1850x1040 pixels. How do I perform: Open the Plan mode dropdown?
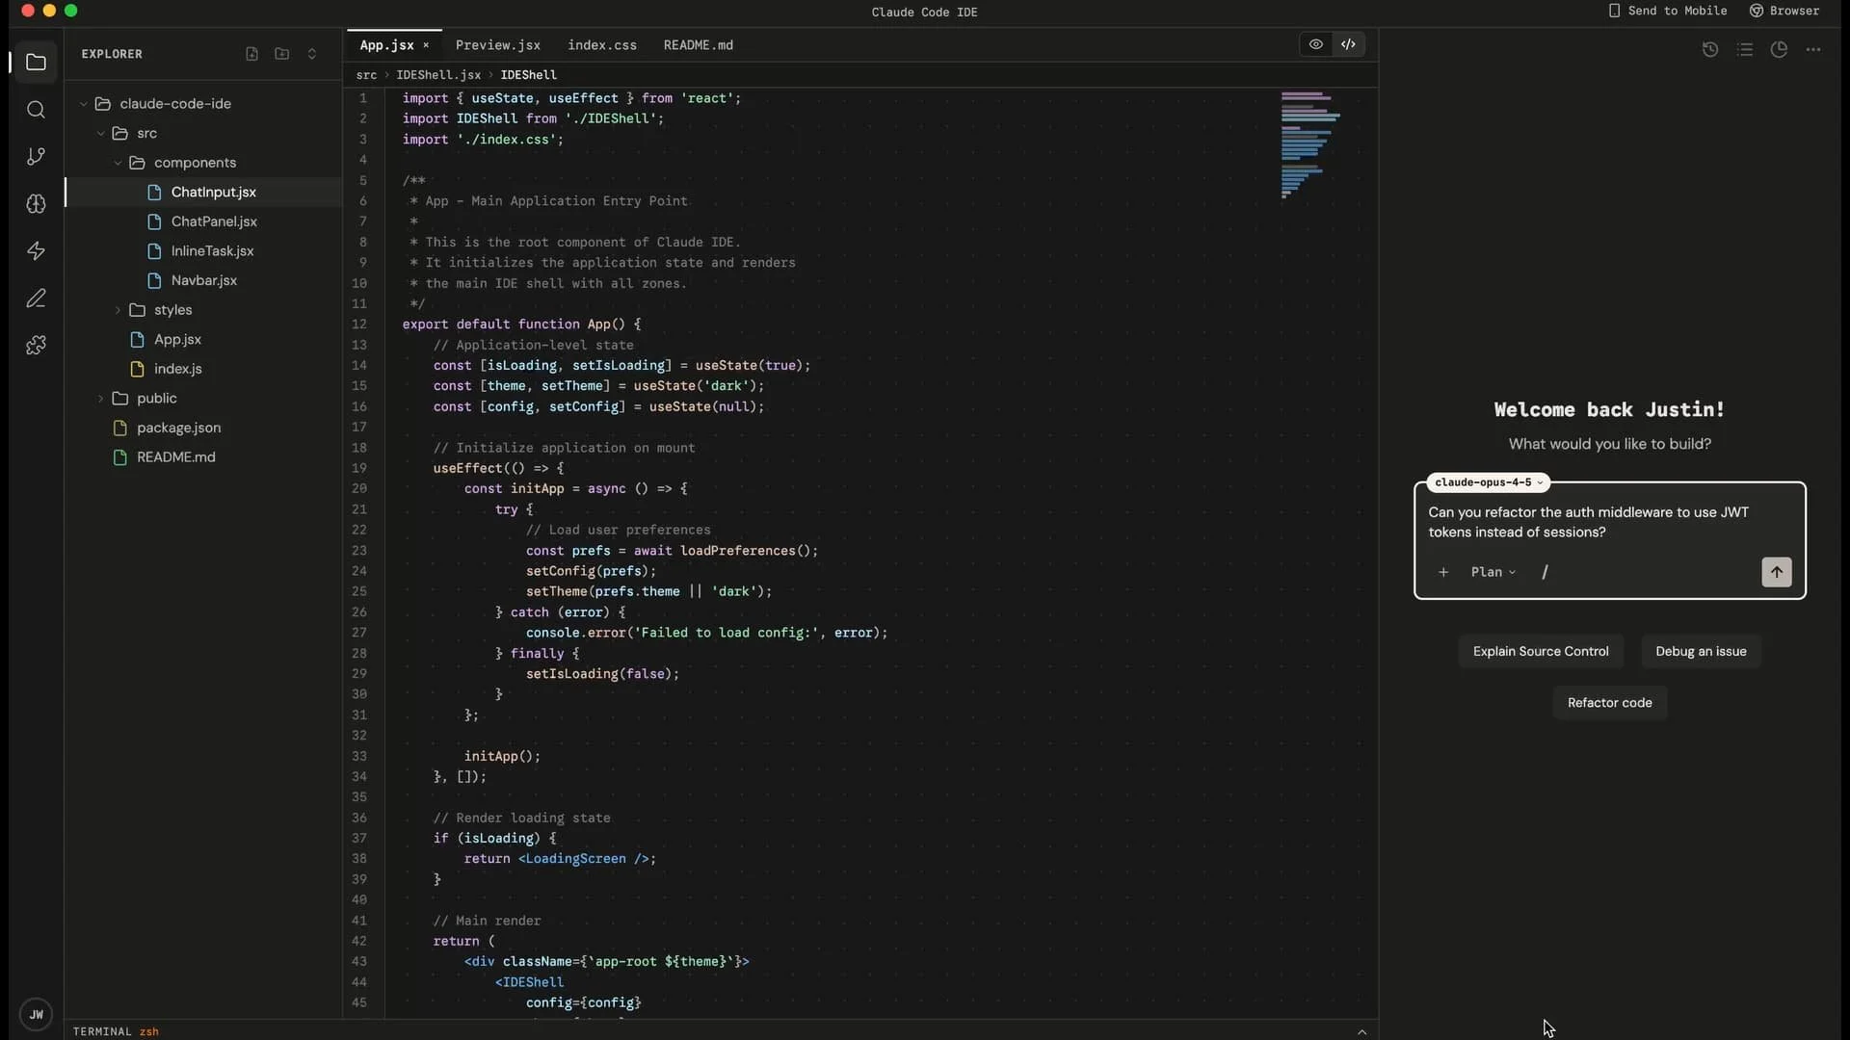click(x=1493, y=572)
